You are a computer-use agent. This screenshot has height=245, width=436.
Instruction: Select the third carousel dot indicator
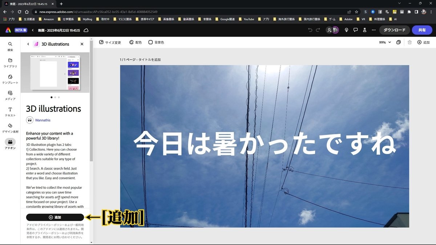(x=59, y=97)
